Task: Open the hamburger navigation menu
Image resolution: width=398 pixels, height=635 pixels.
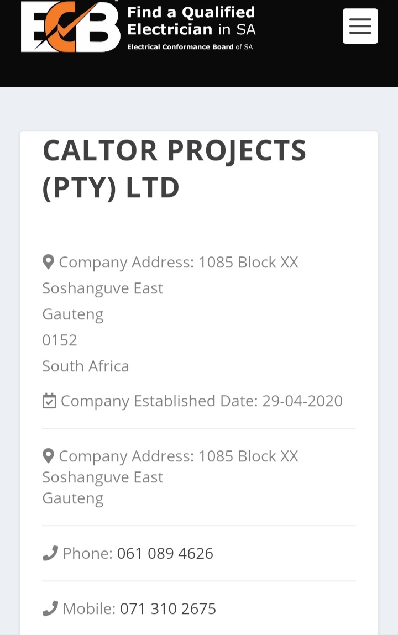Action: pos(360,26)
